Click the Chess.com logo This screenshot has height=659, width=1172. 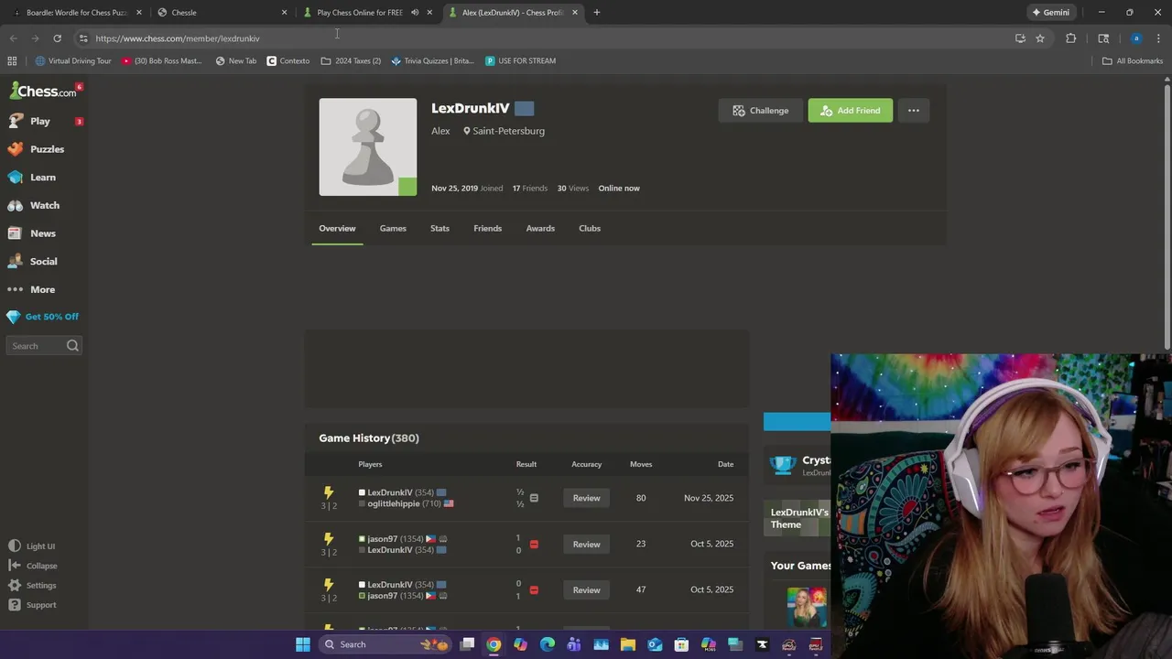coord(43,91)
